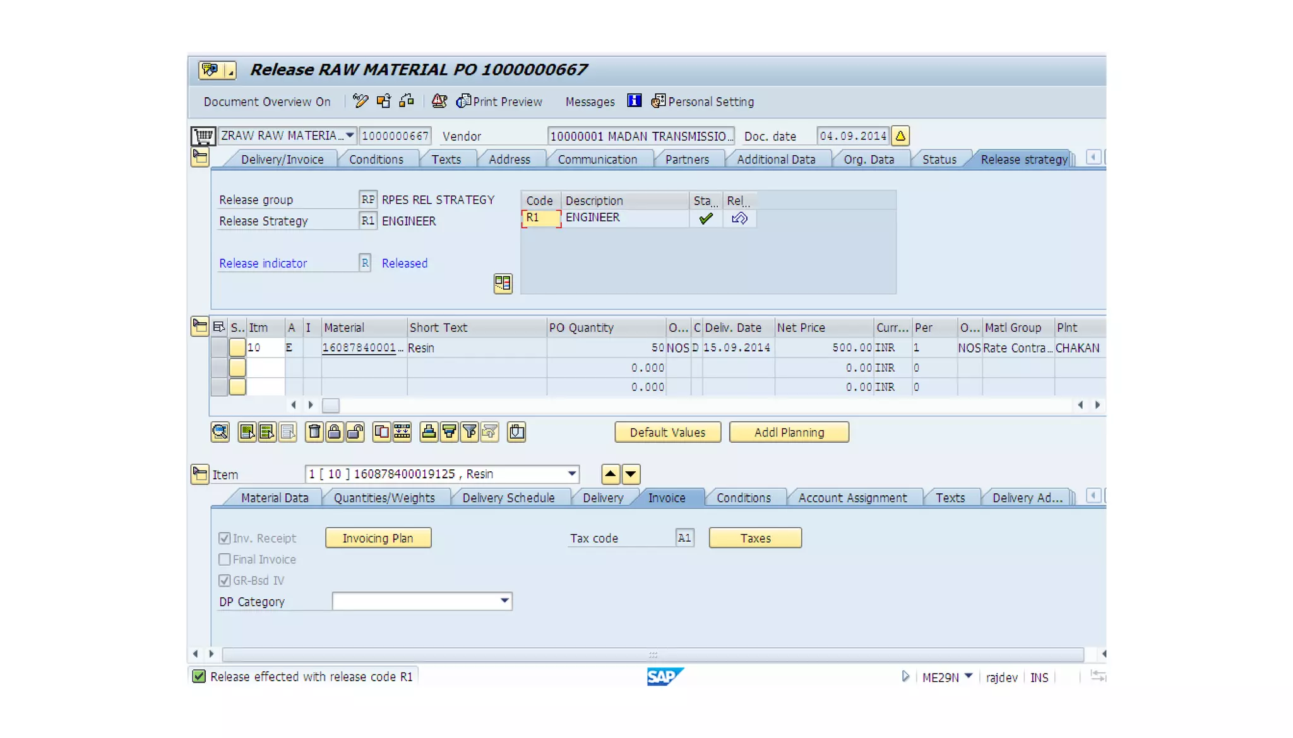This screenshot has height=738, width=1293.
Task: Collapse the item detail section
Action: [200, 474]
